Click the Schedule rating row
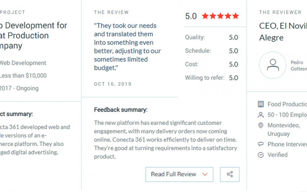This screenshot has height=192, width=307. click(211, 51)
